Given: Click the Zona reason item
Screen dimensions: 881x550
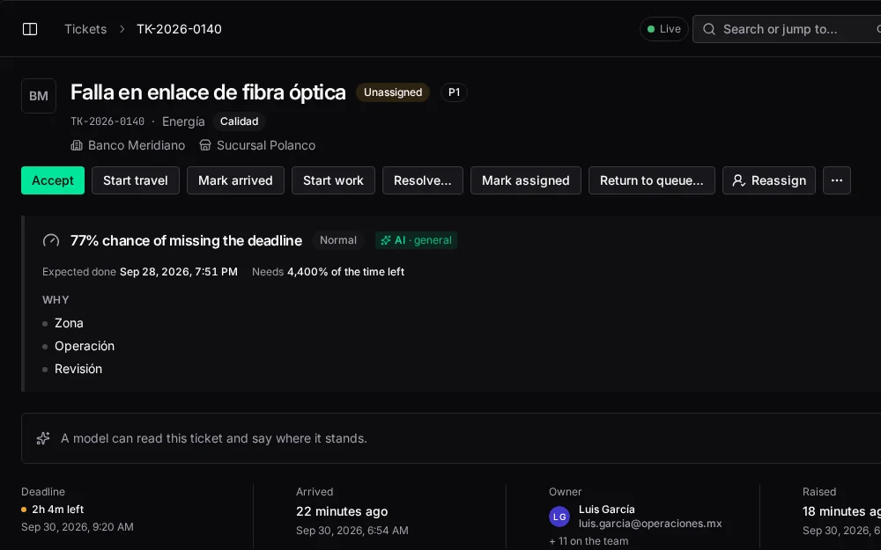Looking at the screenshot, I should click(69, 323).
